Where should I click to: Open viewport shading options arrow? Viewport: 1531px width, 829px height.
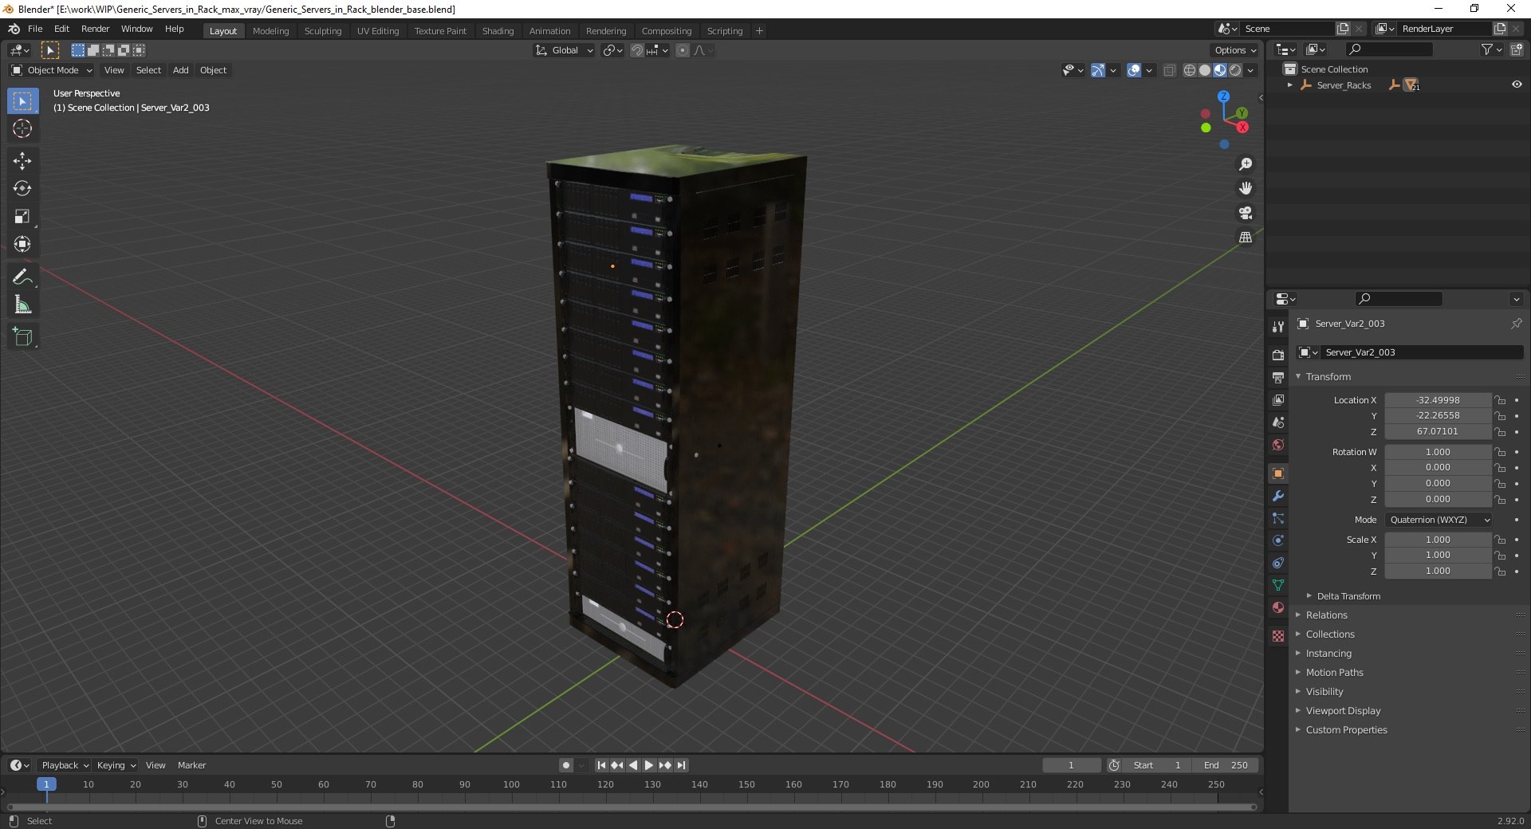(x=1251, y=70)
